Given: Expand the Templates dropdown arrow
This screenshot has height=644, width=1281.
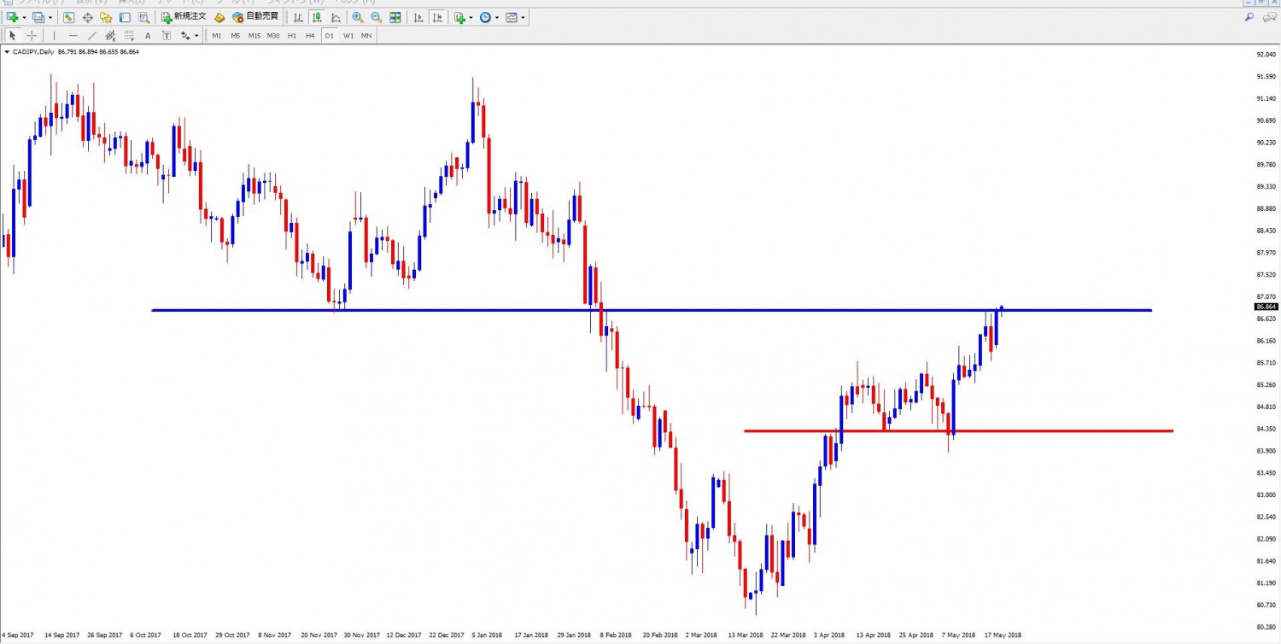Looking at the screenshot, I should click(x=523, y=18).
